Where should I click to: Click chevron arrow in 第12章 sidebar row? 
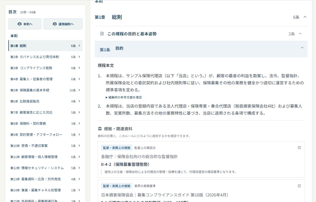point(79,168)
